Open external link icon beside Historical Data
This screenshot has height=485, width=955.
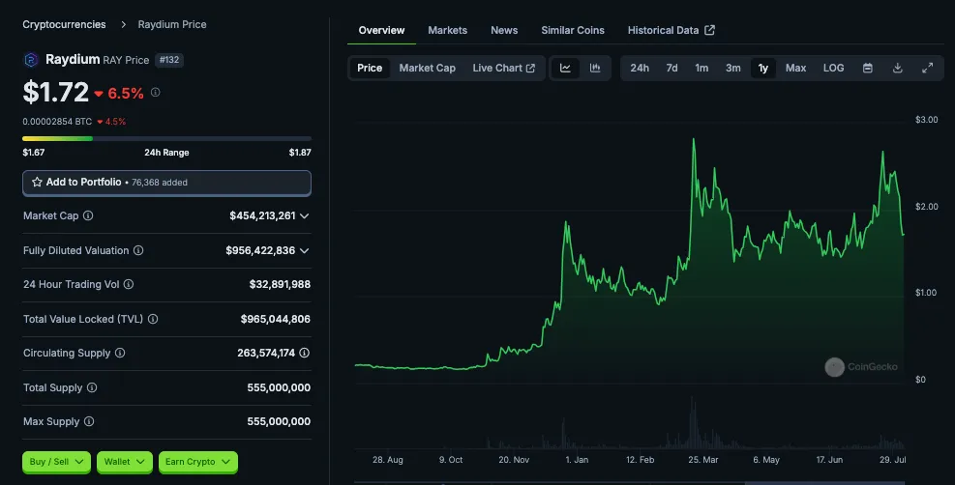(709, 30)
